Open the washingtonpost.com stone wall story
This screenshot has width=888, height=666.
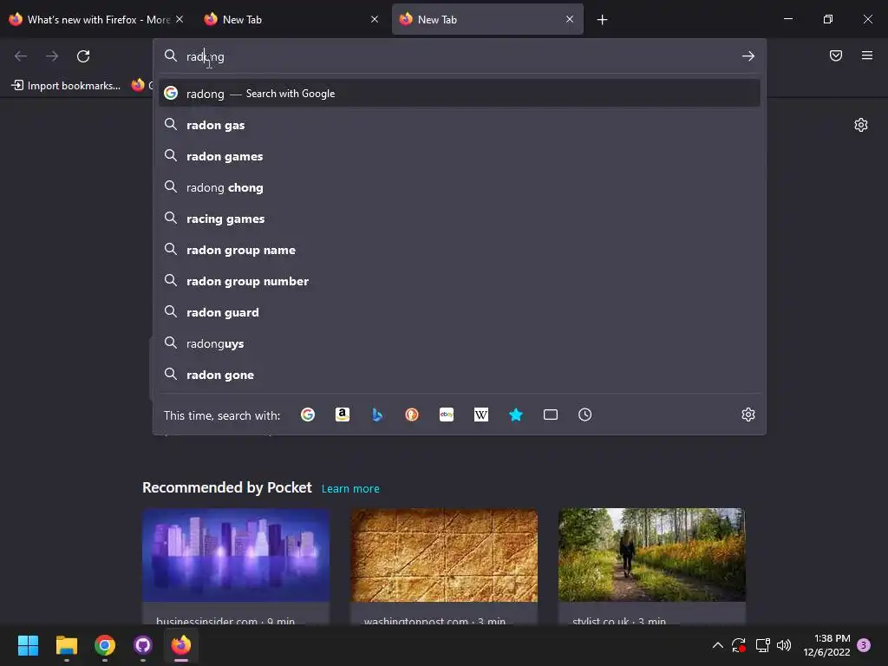tap(444, 566)
